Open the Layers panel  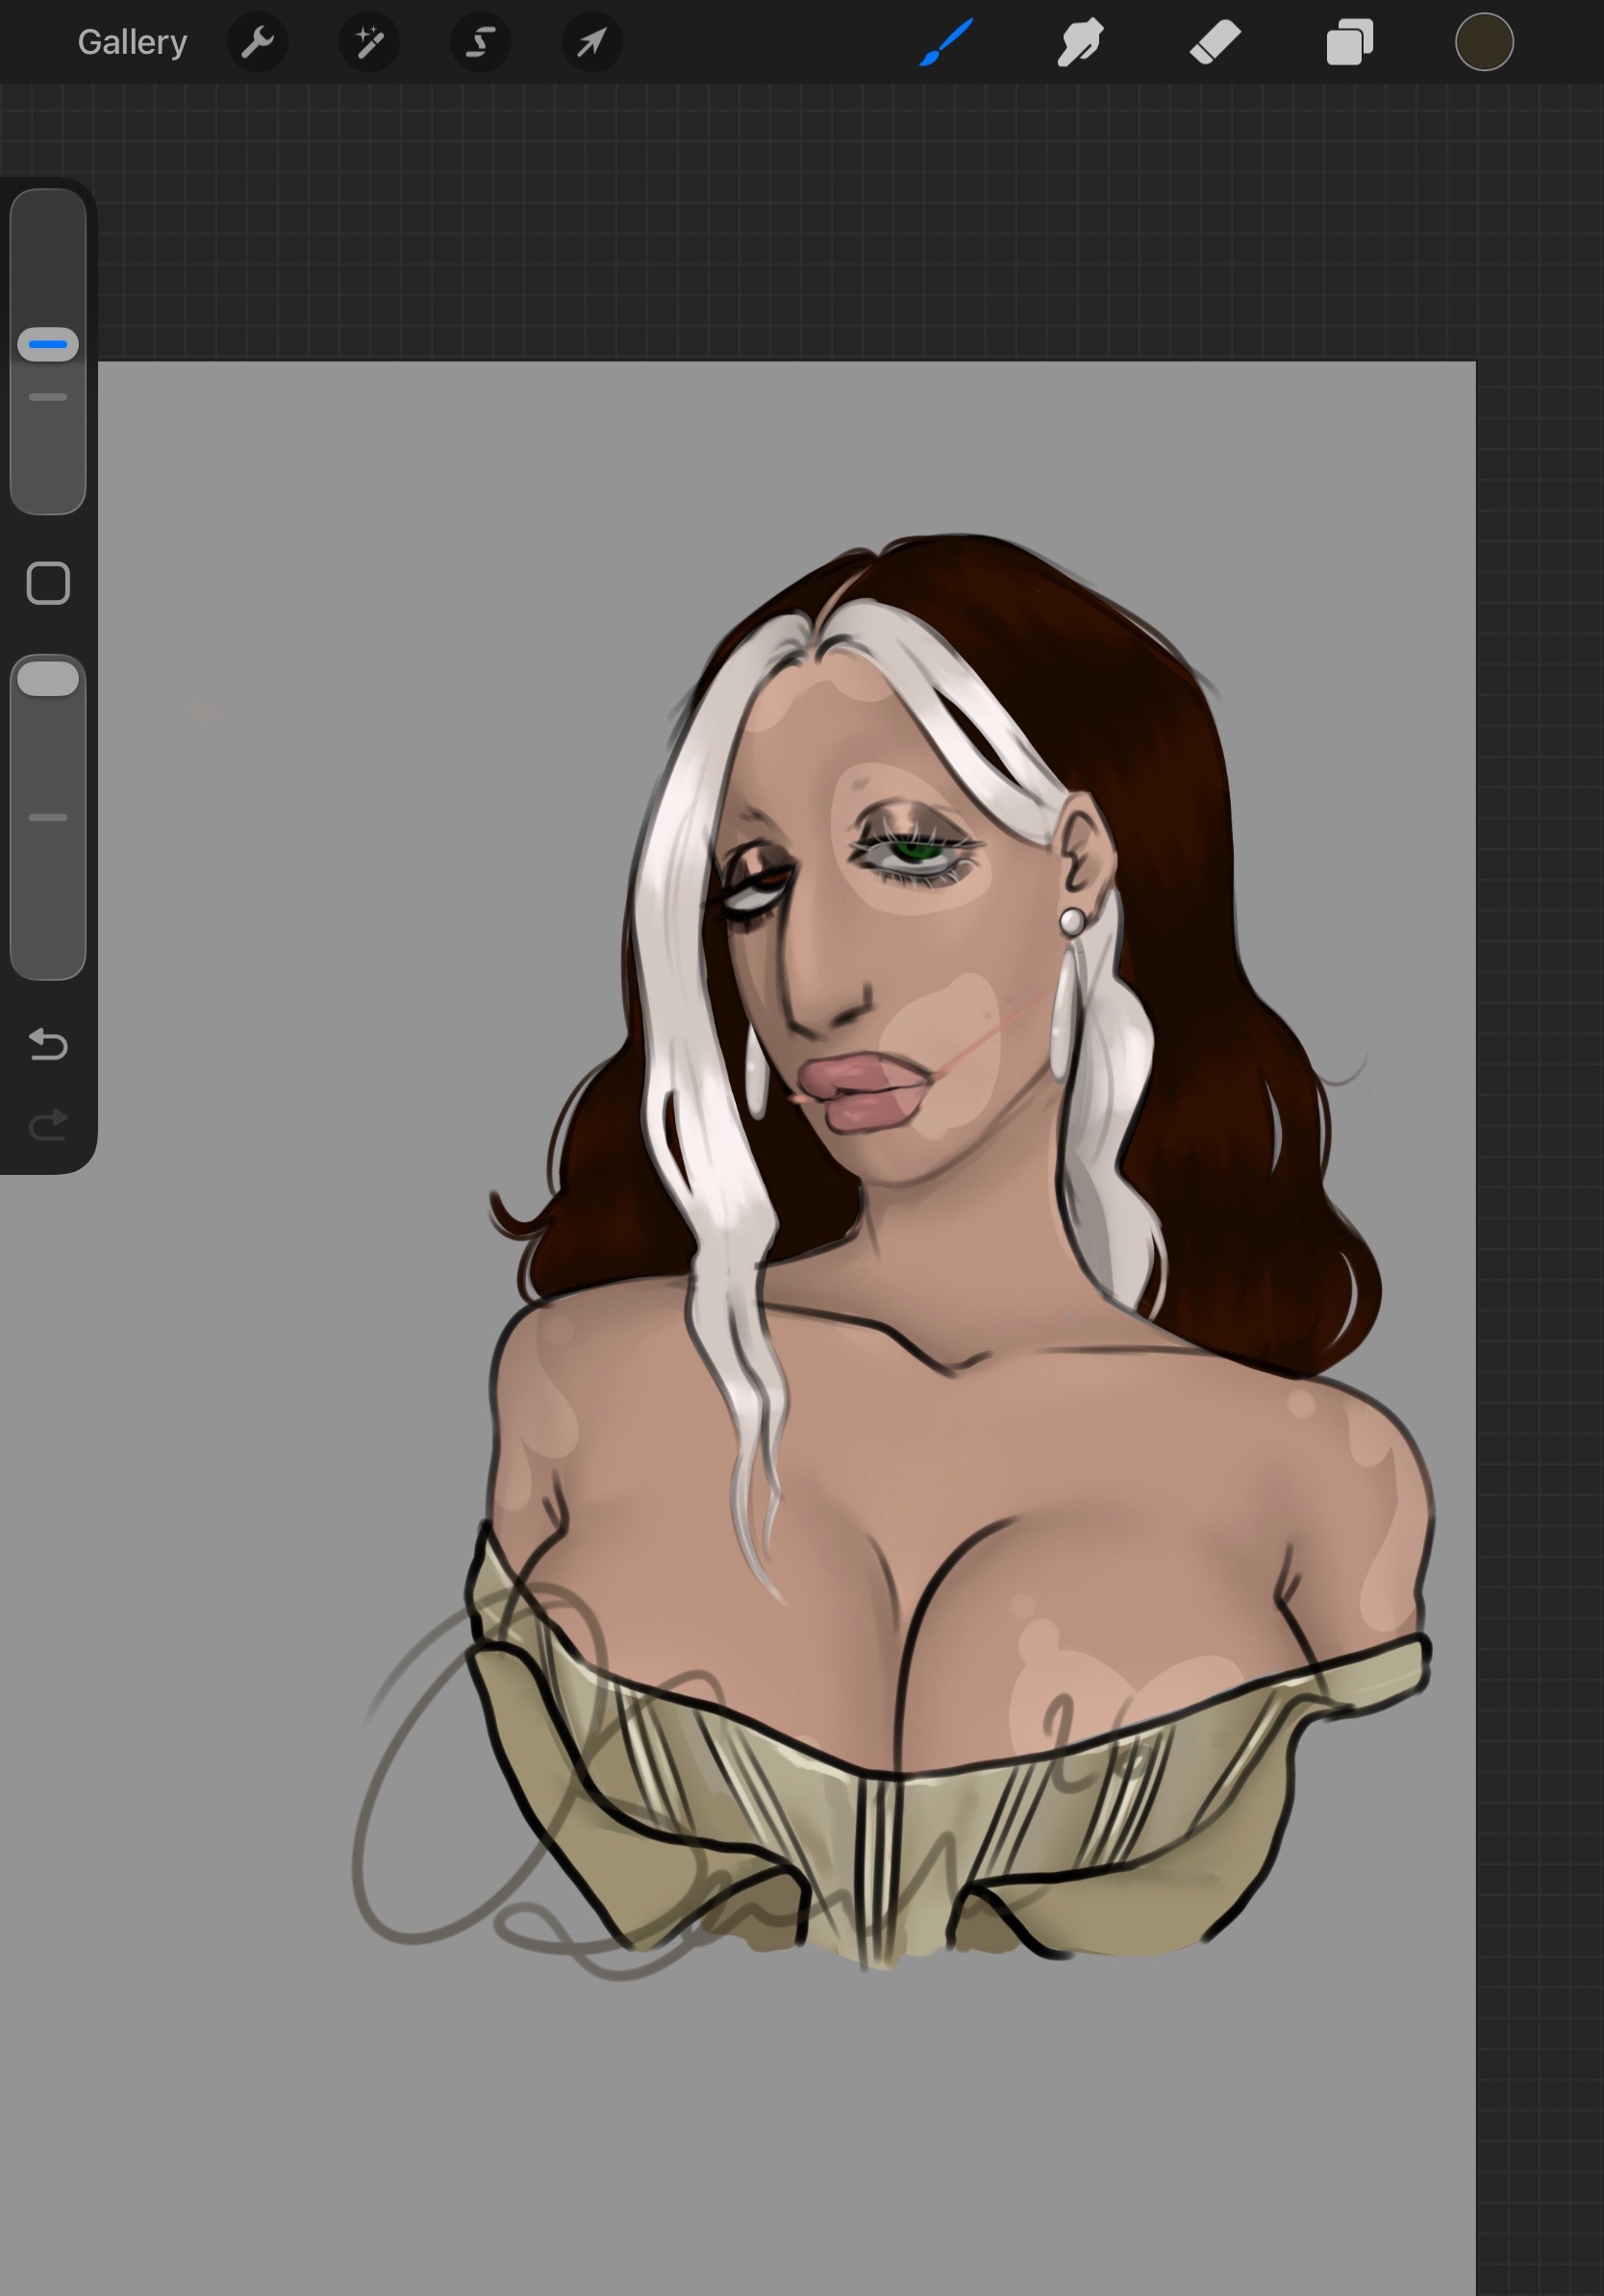point(1349,43)
